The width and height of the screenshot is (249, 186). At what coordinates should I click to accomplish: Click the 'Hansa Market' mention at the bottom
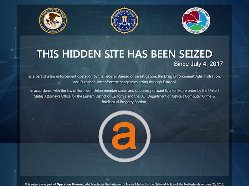[x=135, y=184]
